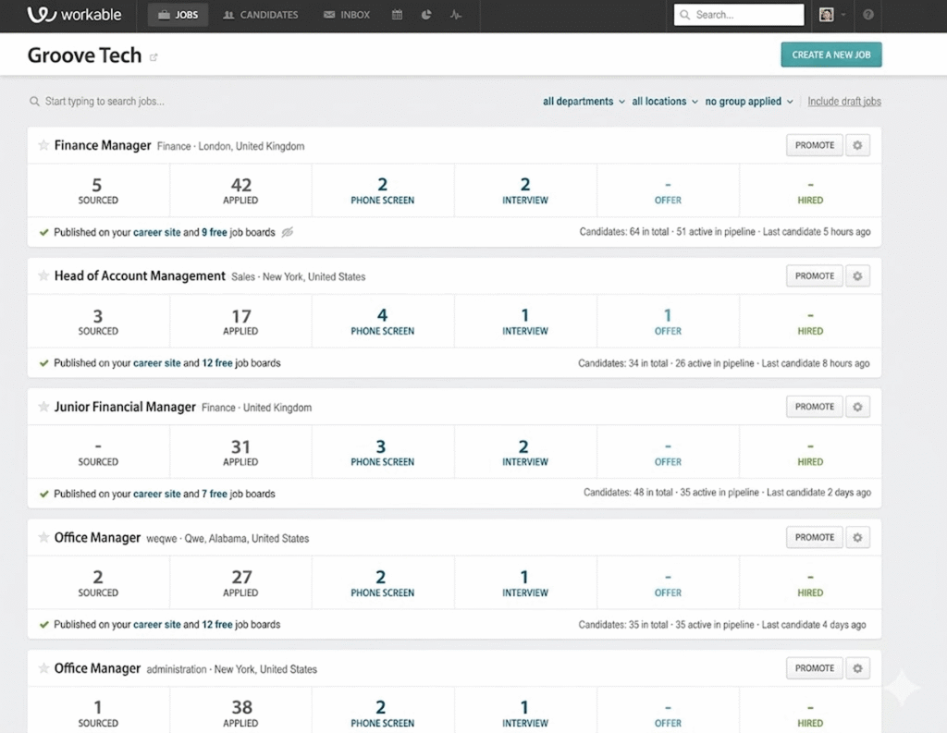This screenshot has height=733, width=947.
Task: Open Groove Tech external link icon
Action: click(154, 57)
